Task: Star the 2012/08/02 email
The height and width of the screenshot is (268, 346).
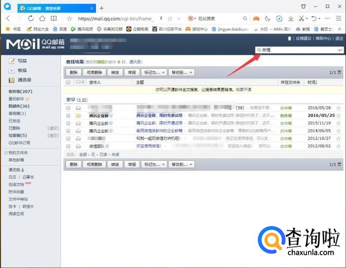Action: 338,146
